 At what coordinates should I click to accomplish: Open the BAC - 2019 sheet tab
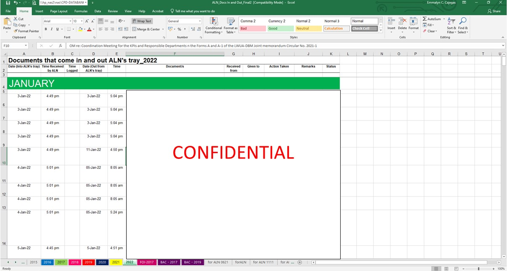(x=193, y=262)
